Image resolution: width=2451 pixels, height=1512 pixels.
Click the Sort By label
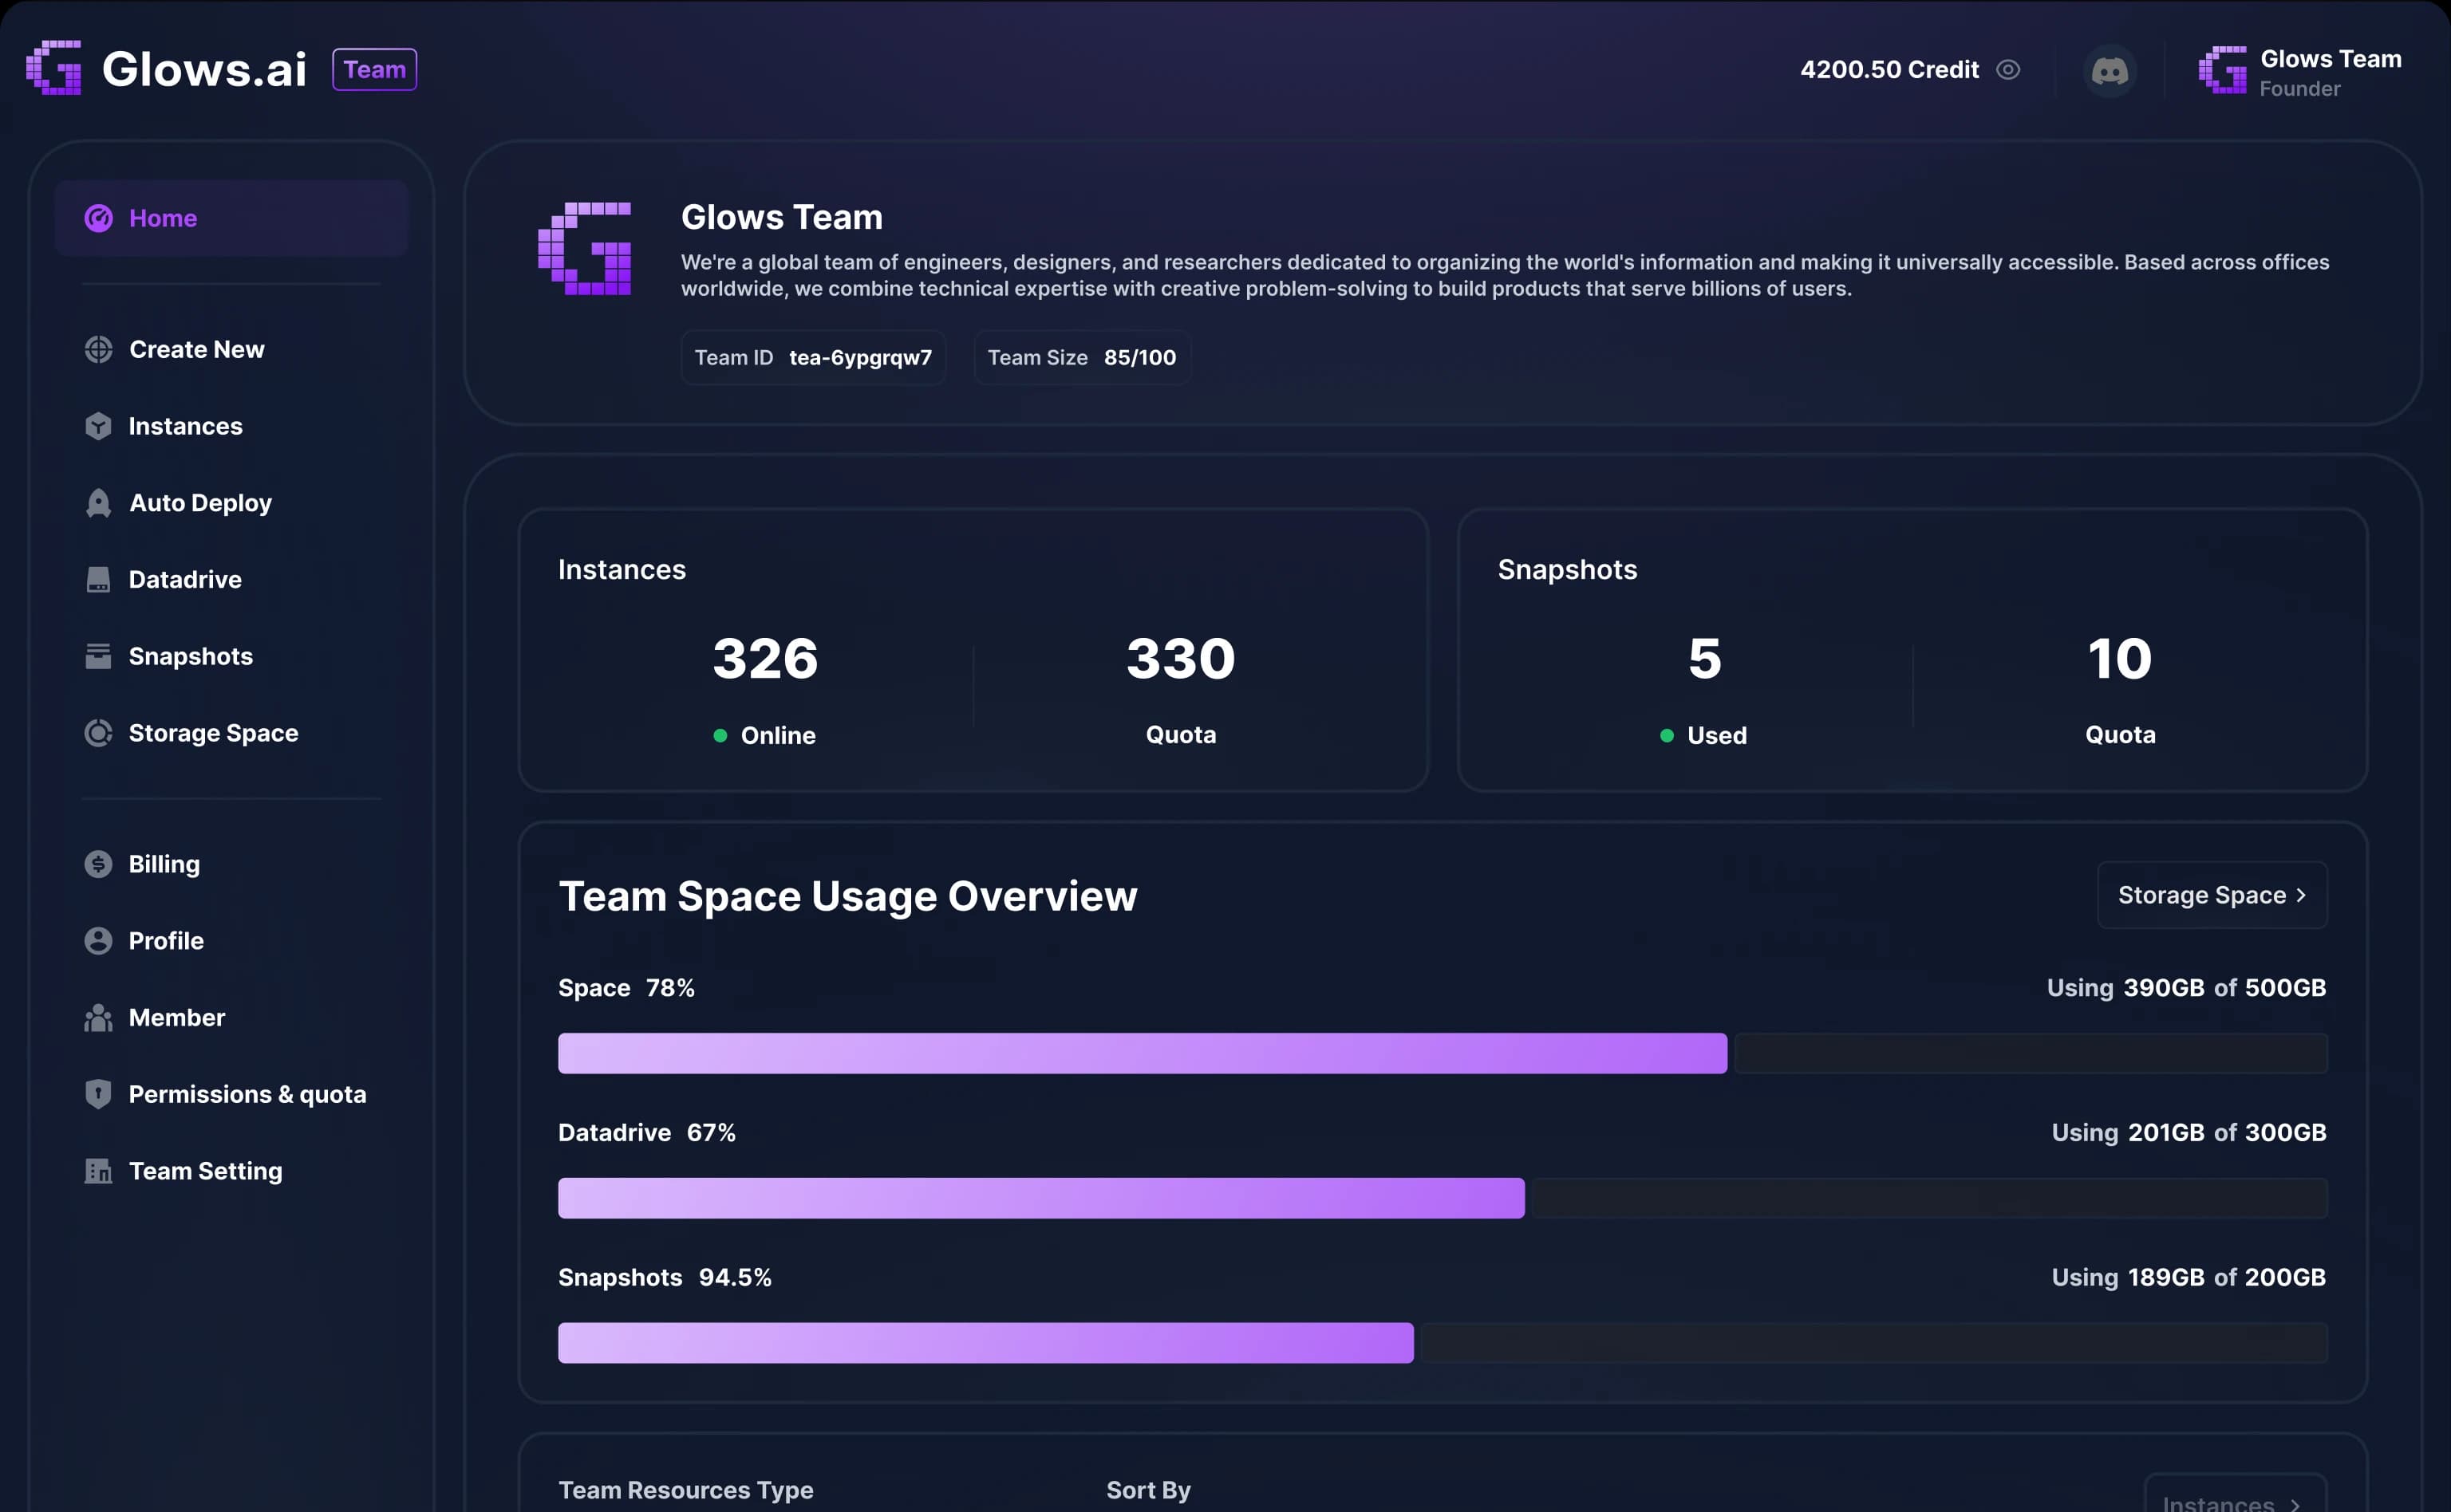pos(1148,1490)
